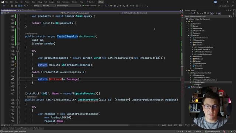The width and height of the screenshot is (236, 133).
Task: Open the docker-compose startup project dropdown
Action: click(69, 6)
